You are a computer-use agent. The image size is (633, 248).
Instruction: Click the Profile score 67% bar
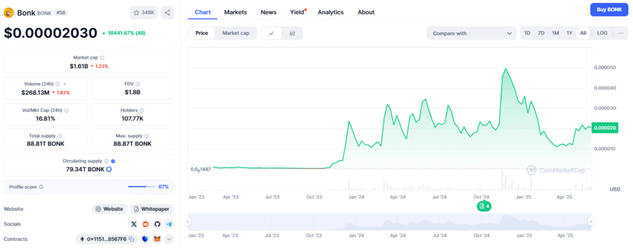coord(142,187)
